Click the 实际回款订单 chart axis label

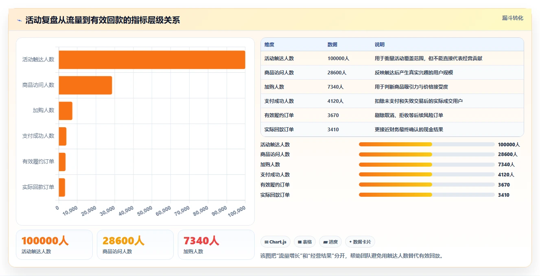coord(38,187)
